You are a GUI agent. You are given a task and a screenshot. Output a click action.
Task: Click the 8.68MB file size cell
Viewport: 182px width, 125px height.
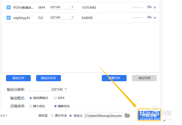(87, 18)
